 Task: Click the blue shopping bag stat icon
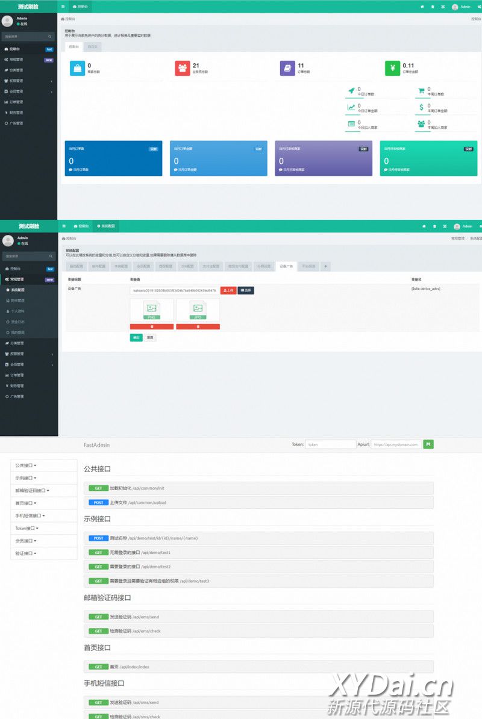tap(78, 68)
